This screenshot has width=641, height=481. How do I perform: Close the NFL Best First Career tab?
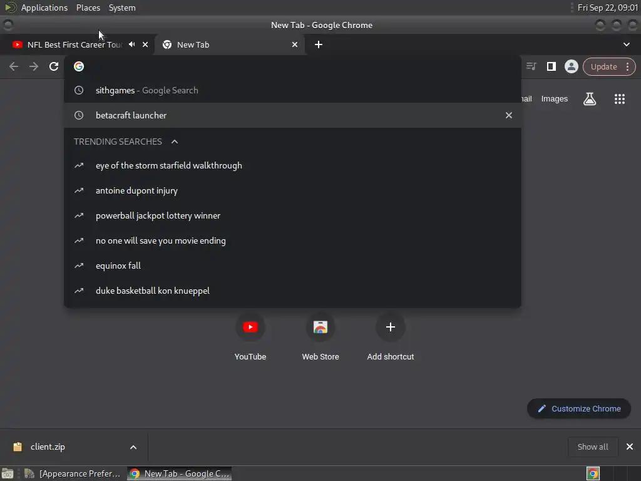point(145,44)
